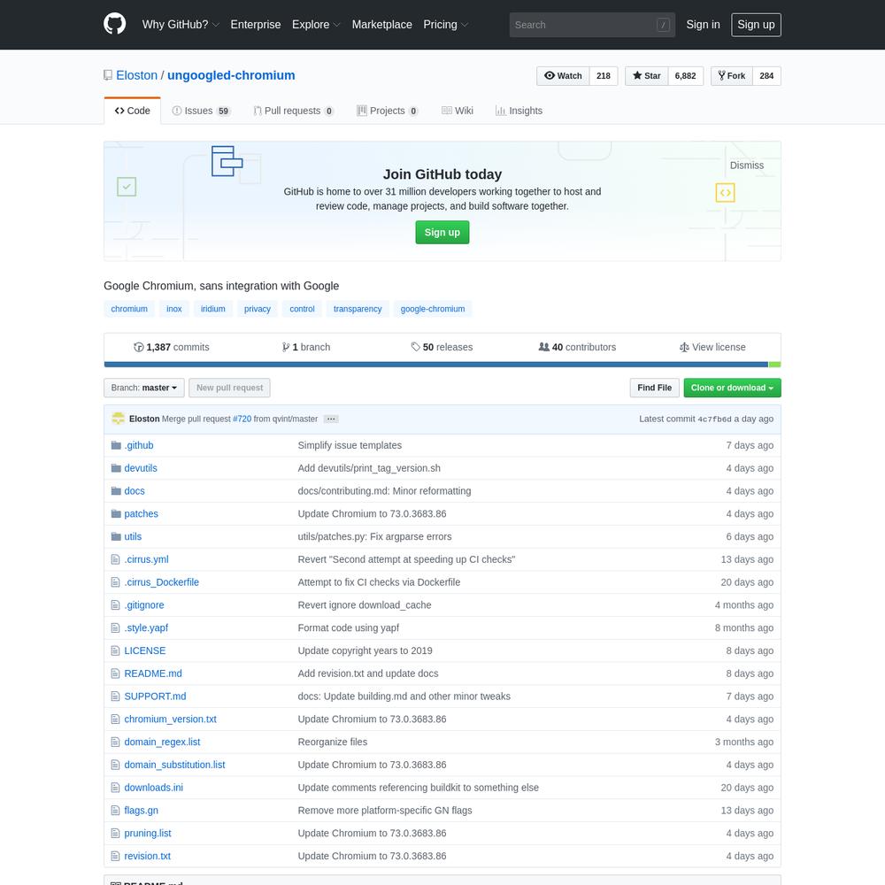Click the file icon beside revision.txt
The image size is (885, 885).
pyautogui.click(x=115, y=856)
